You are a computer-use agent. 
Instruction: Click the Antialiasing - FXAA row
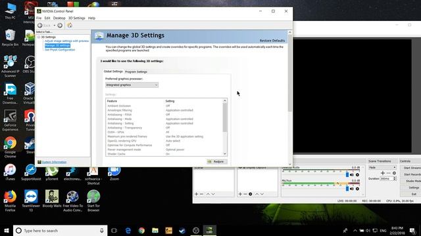(164, 115)
